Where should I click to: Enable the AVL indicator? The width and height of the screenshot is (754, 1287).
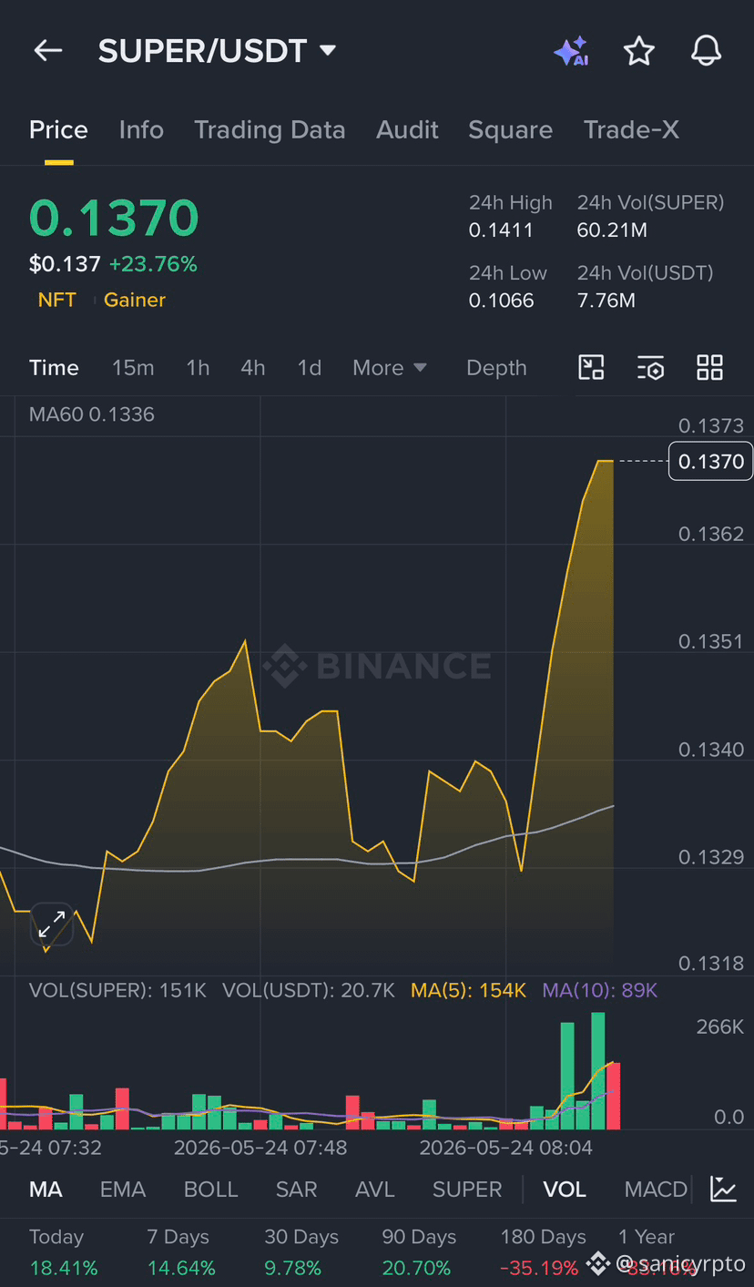[x=375, y=1190]
